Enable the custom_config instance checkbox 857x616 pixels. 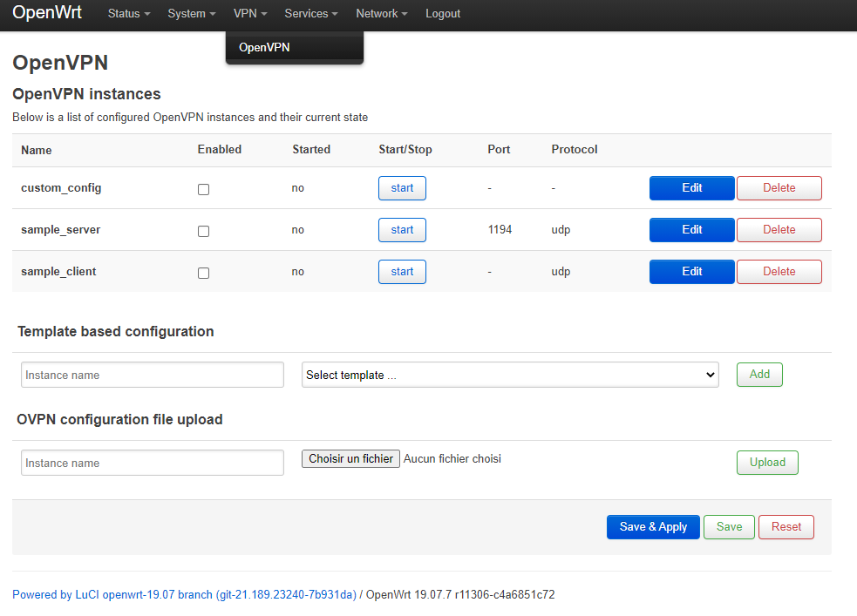tap(203, 189)
